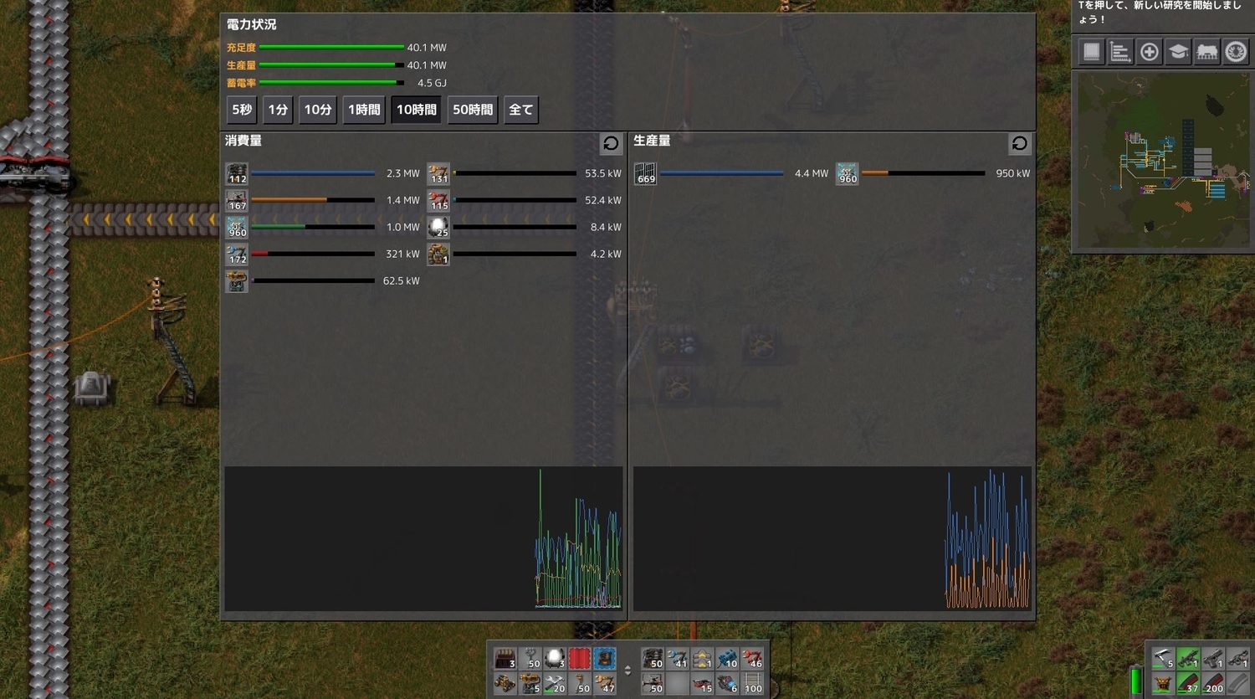Click the 蓄電率 accumulator charge bar
Image resolution: width=1255 pixels, height=699 pixels.
pos(331,83)
